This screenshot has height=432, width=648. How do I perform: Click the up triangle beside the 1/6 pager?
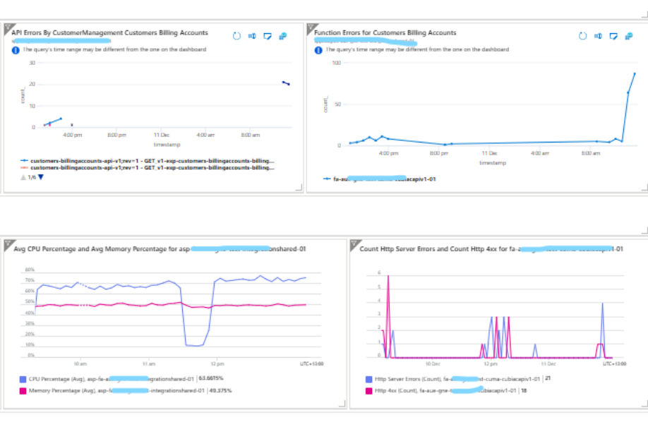click(x=23, y=176)
